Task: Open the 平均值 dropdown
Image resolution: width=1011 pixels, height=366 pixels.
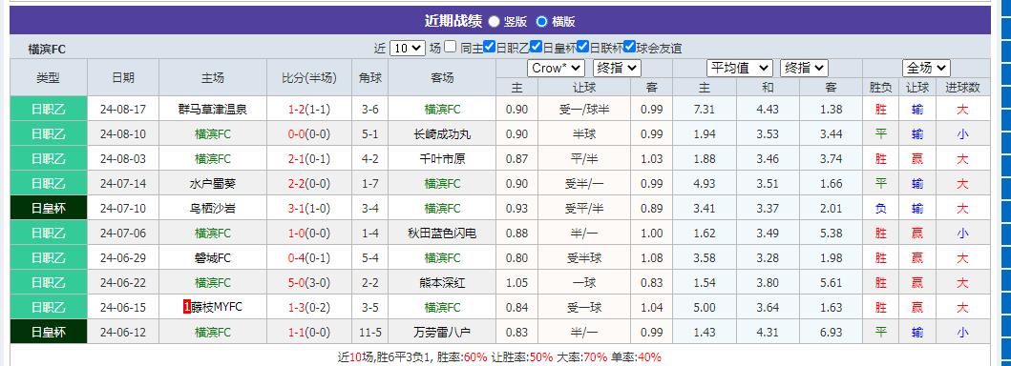Action: click(x=740, y=68)
